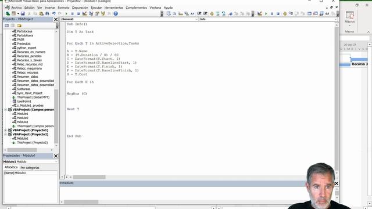Open the Insertar menu
The image size is (372, 209).
click(x=50, y=8)
